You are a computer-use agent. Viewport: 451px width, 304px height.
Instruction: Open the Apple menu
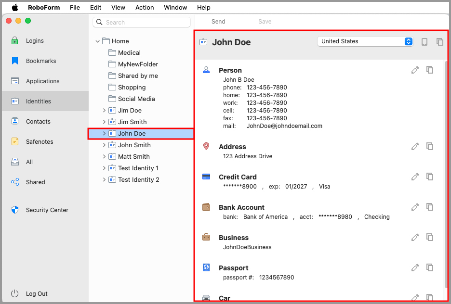click(15, 8)
